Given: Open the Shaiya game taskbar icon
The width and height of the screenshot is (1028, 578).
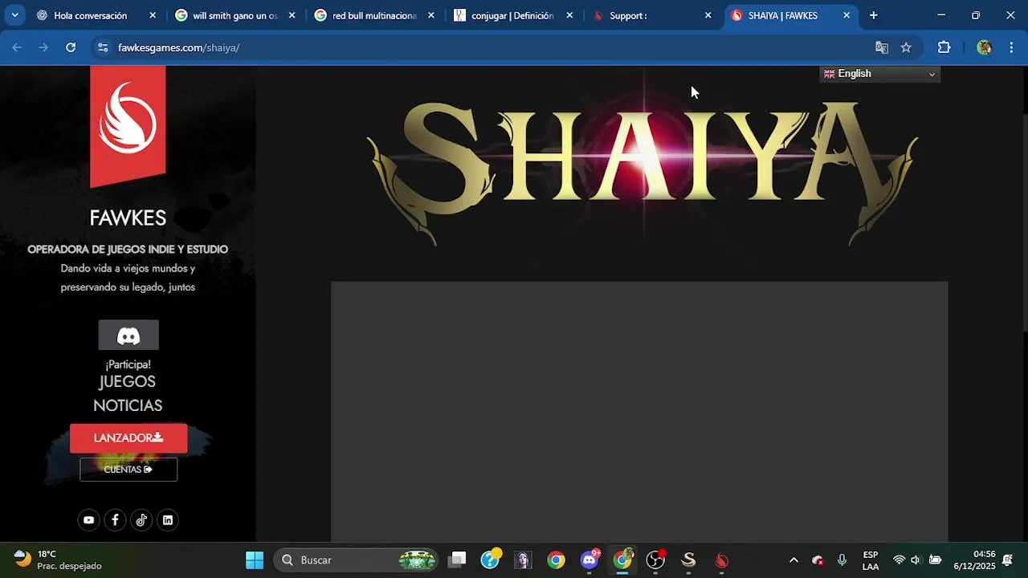Looking at the screenshot, I should tap(689, 560).
